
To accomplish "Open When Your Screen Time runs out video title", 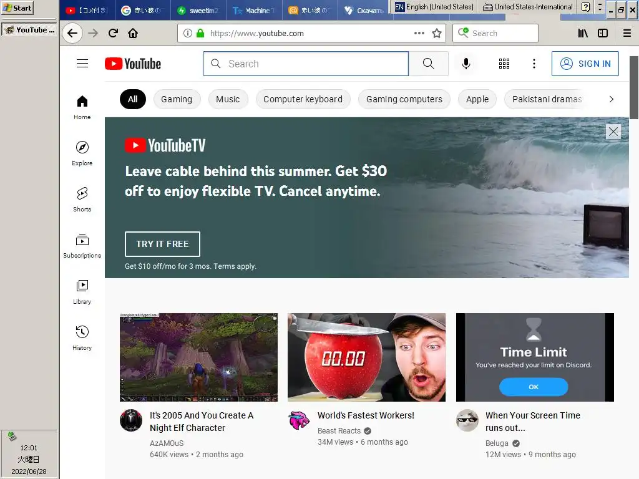I will coord(533,422).
